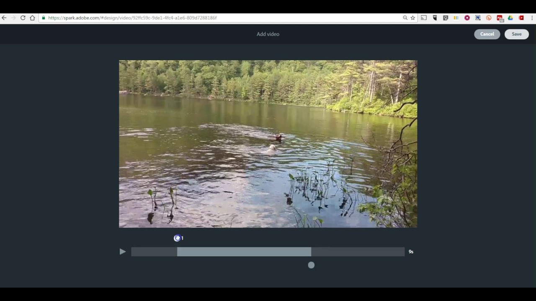536x301 pixels.
Task: Open the red extension with 92 badge
Action: pos(500,18)
